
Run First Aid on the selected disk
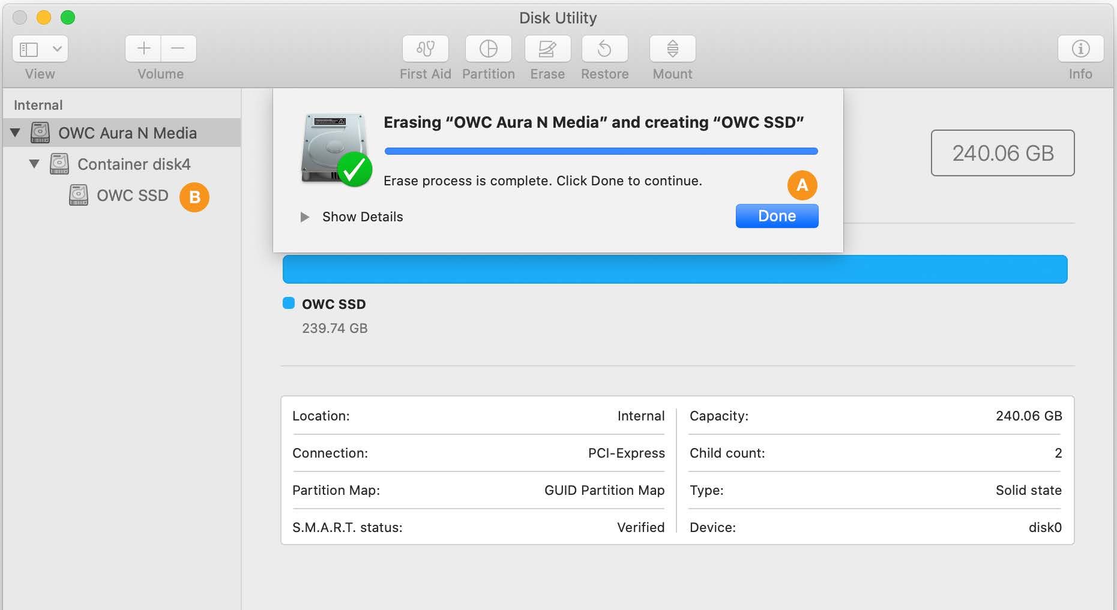pos(425,57)
